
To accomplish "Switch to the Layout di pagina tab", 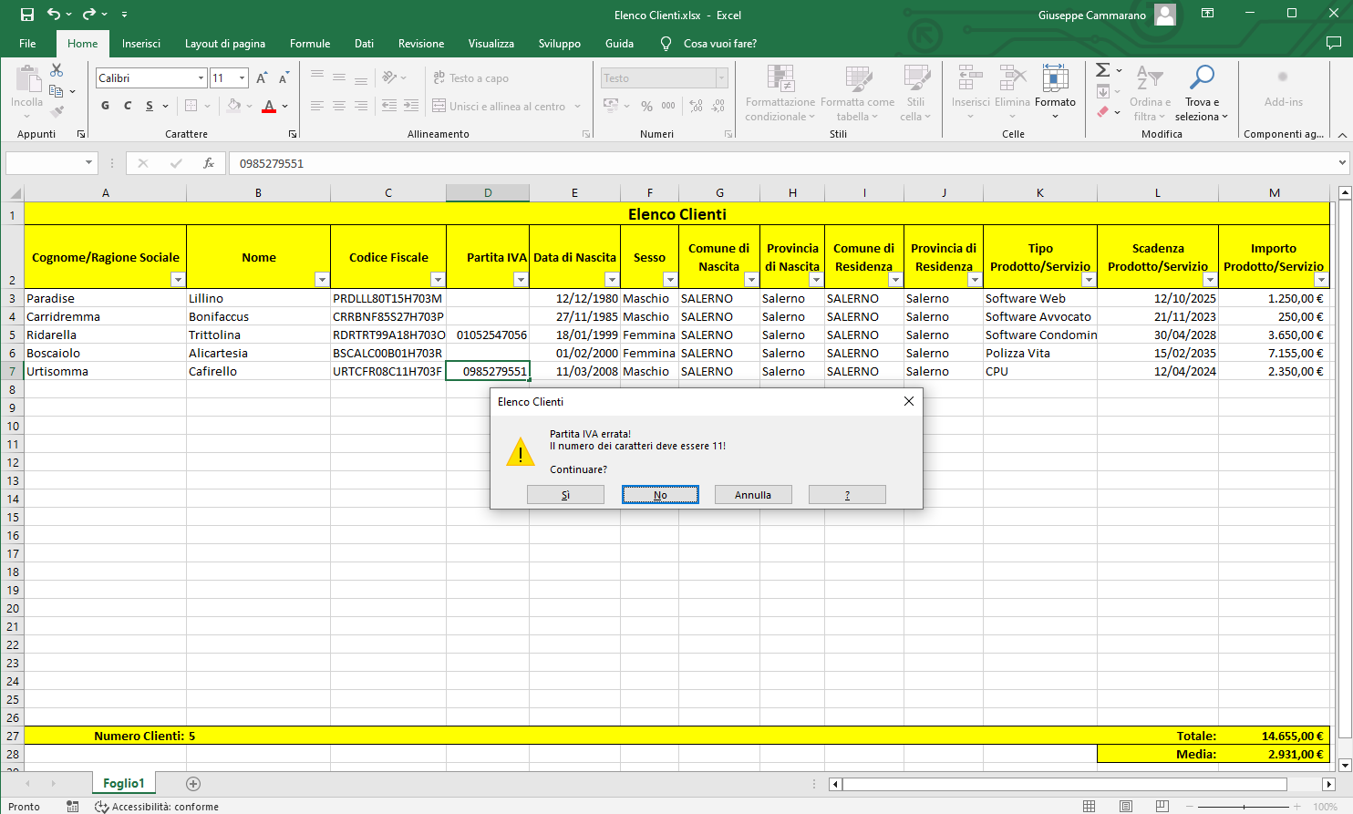I will (225, 44).
